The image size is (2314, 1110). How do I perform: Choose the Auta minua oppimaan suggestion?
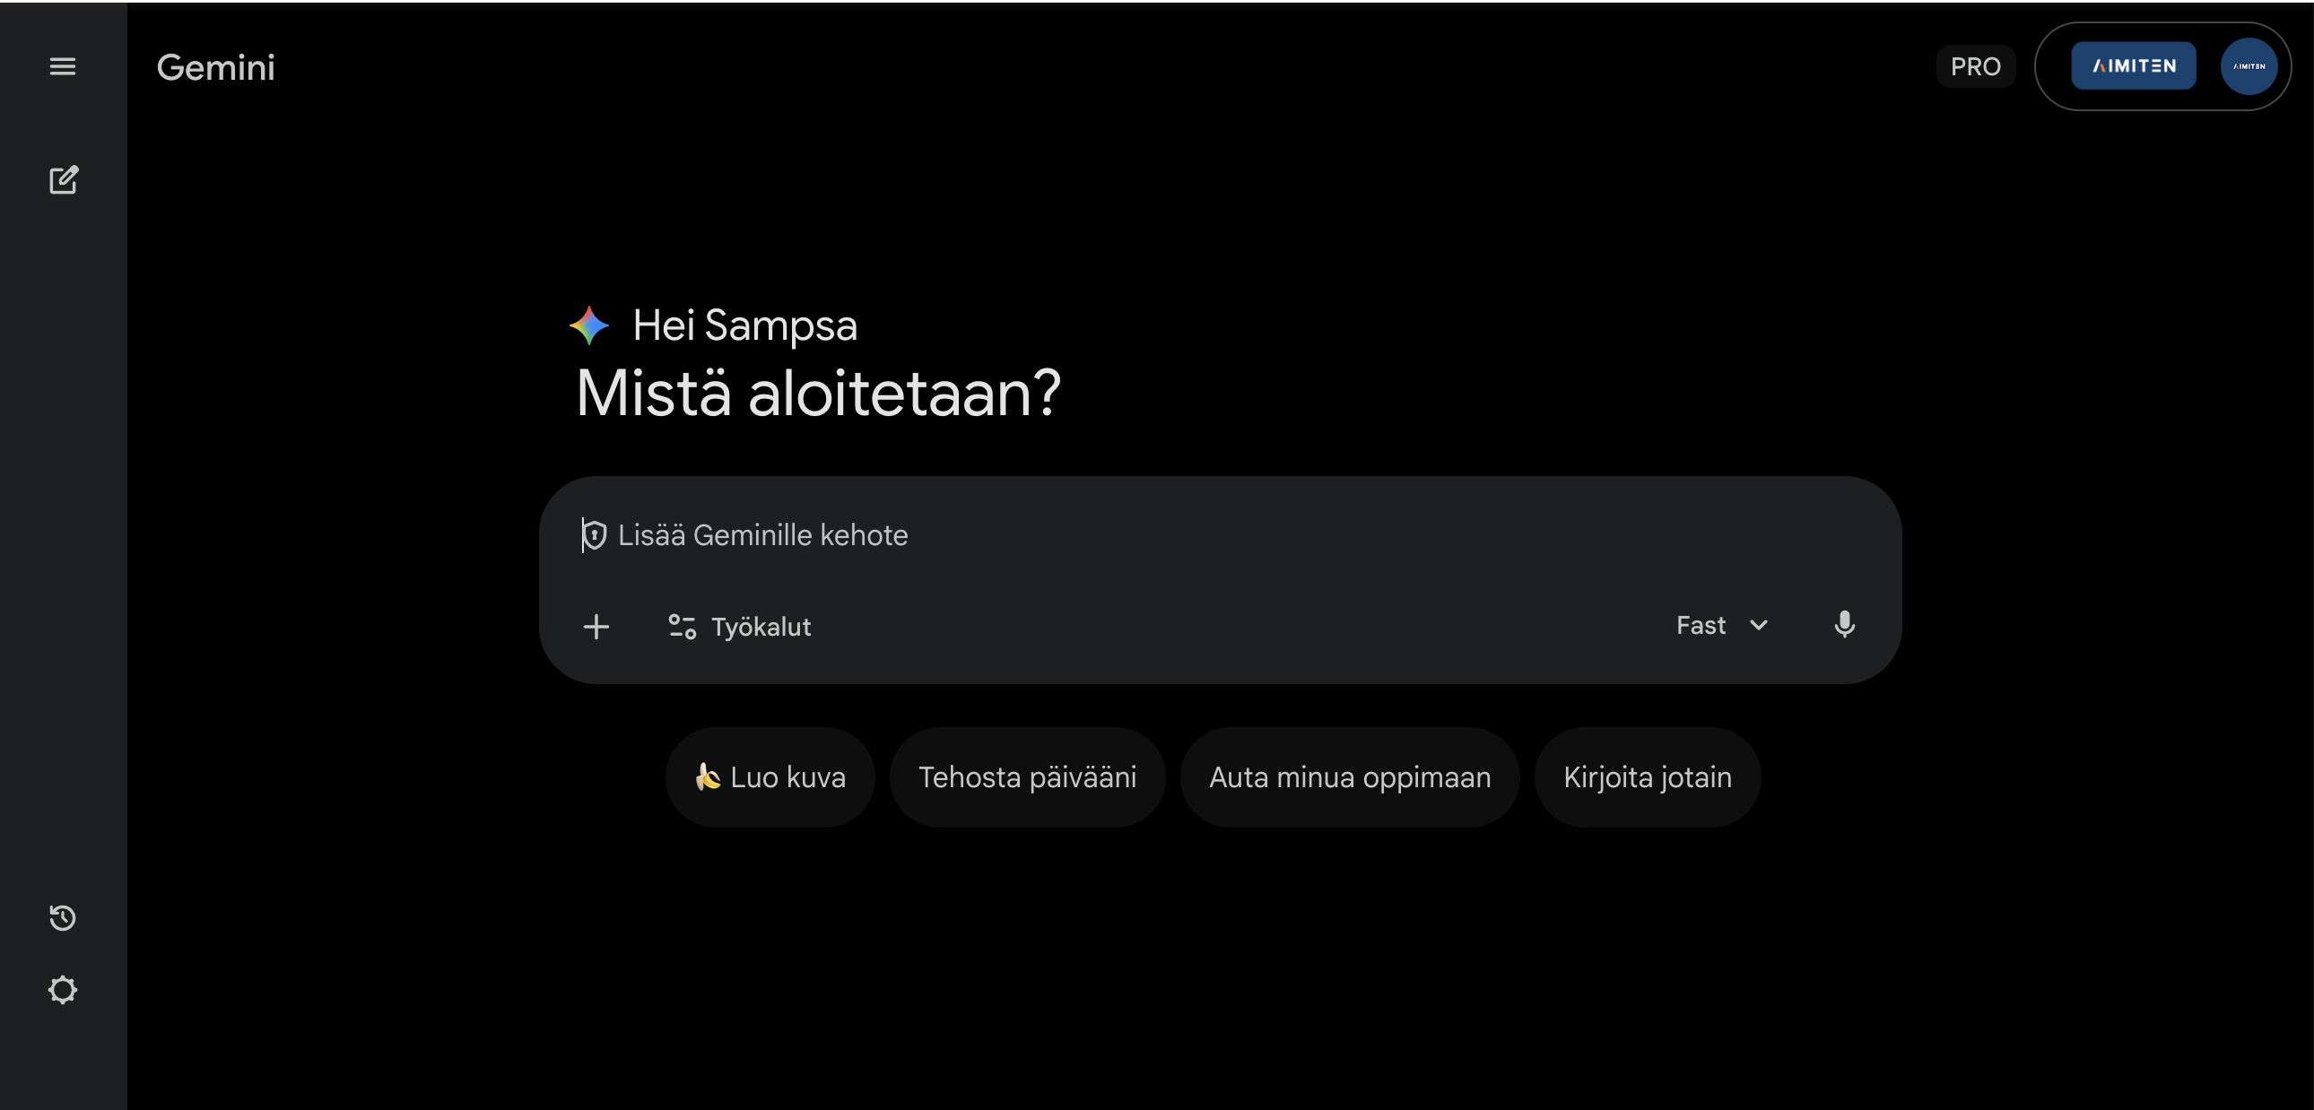1349,776
